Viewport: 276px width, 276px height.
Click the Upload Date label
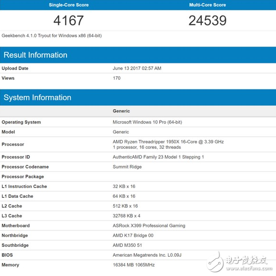pyautogui.click(x=15, y=68)
